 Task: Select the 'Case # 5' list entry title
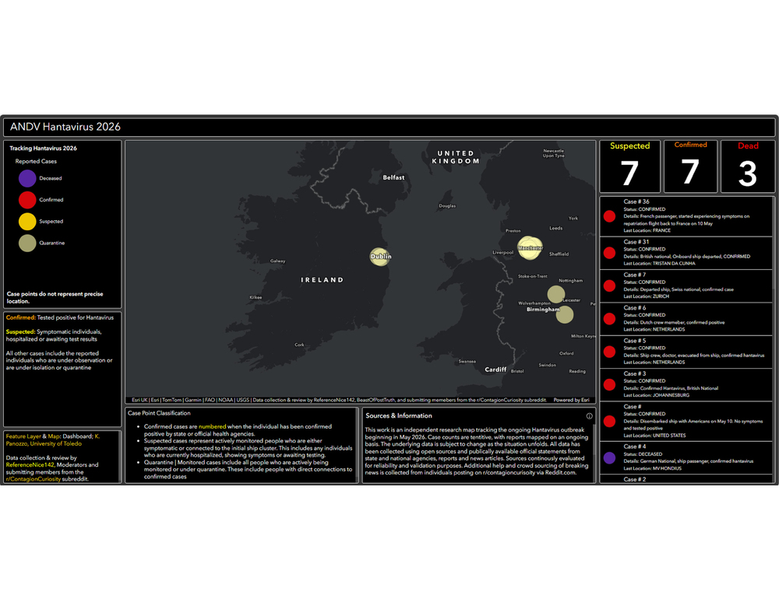click(x=634, y=341)
